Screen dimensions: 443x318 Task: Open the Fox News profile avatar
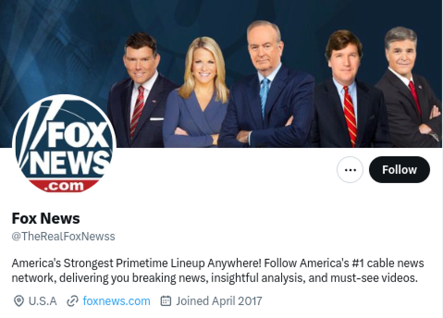tap(64, 144)
